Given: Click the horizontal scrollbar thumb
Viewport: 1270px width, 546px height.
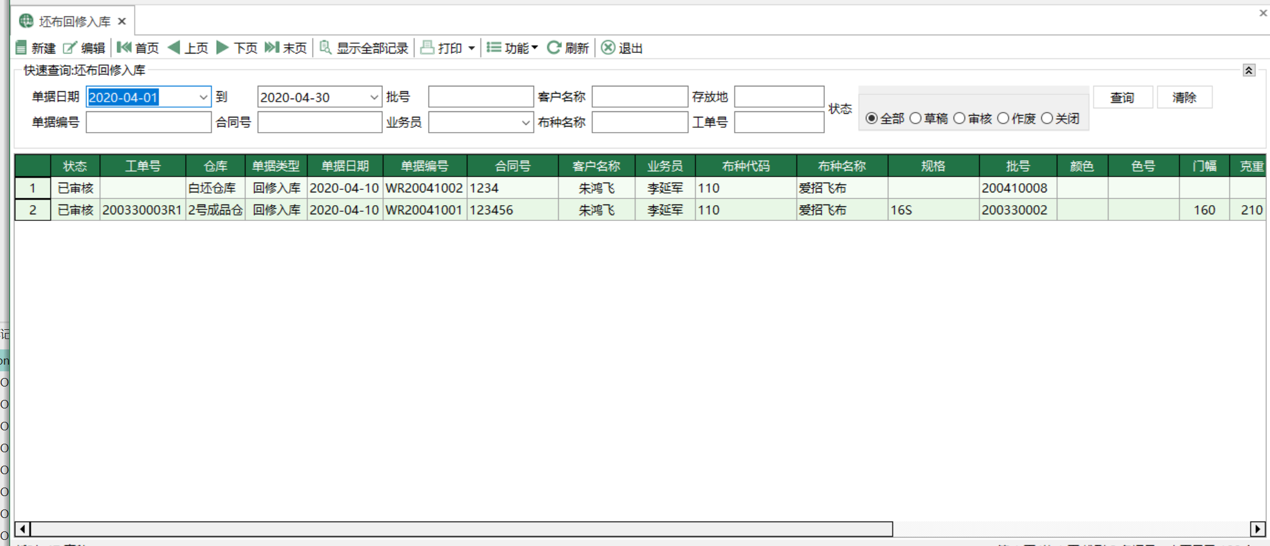Looking at the screenshot, I should (461, 529).
